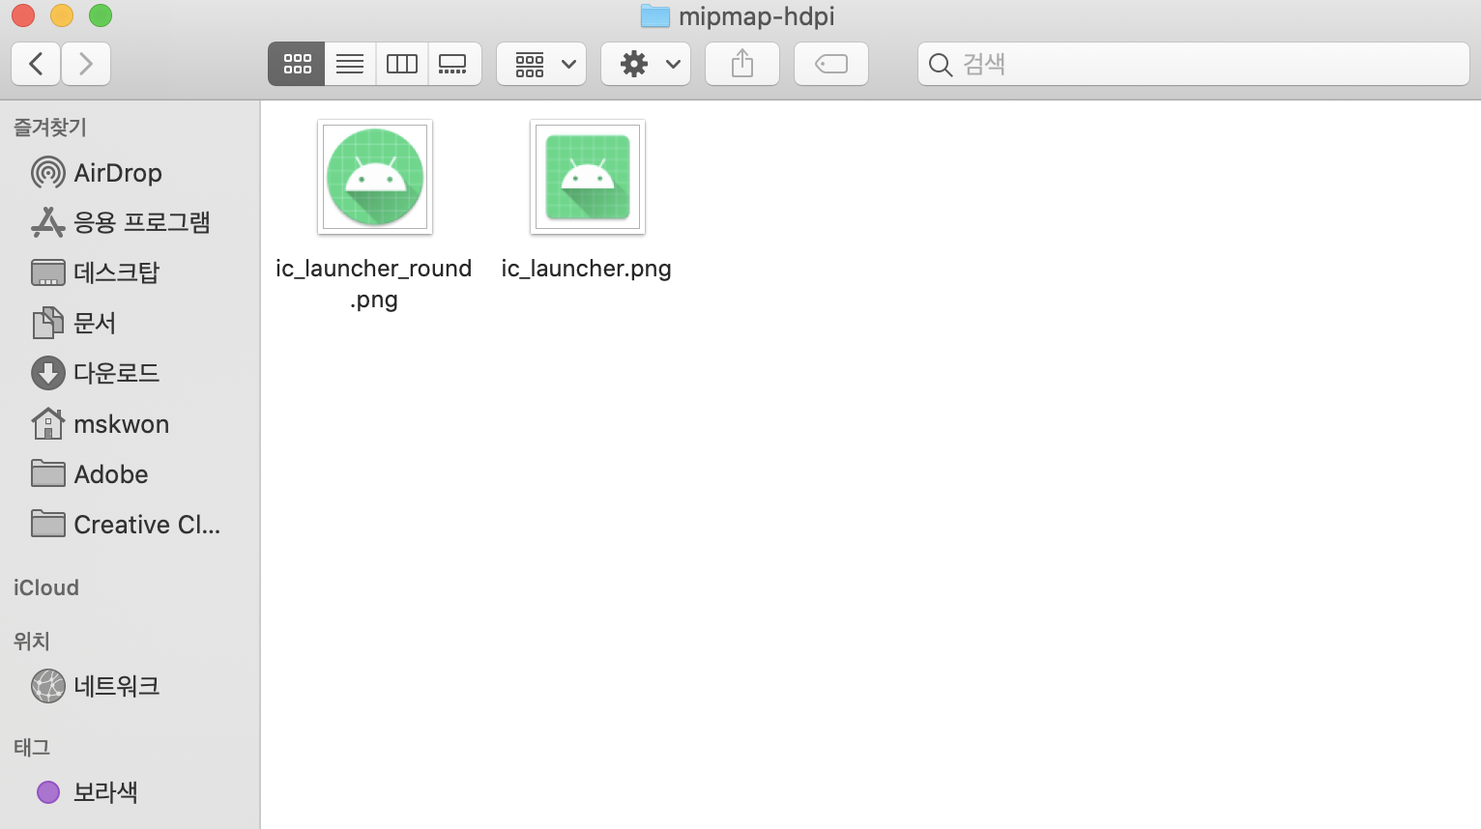Click the Applications A-shaped icon
This screenshot has height=829, width=1481.
click(x=48, y=222)
